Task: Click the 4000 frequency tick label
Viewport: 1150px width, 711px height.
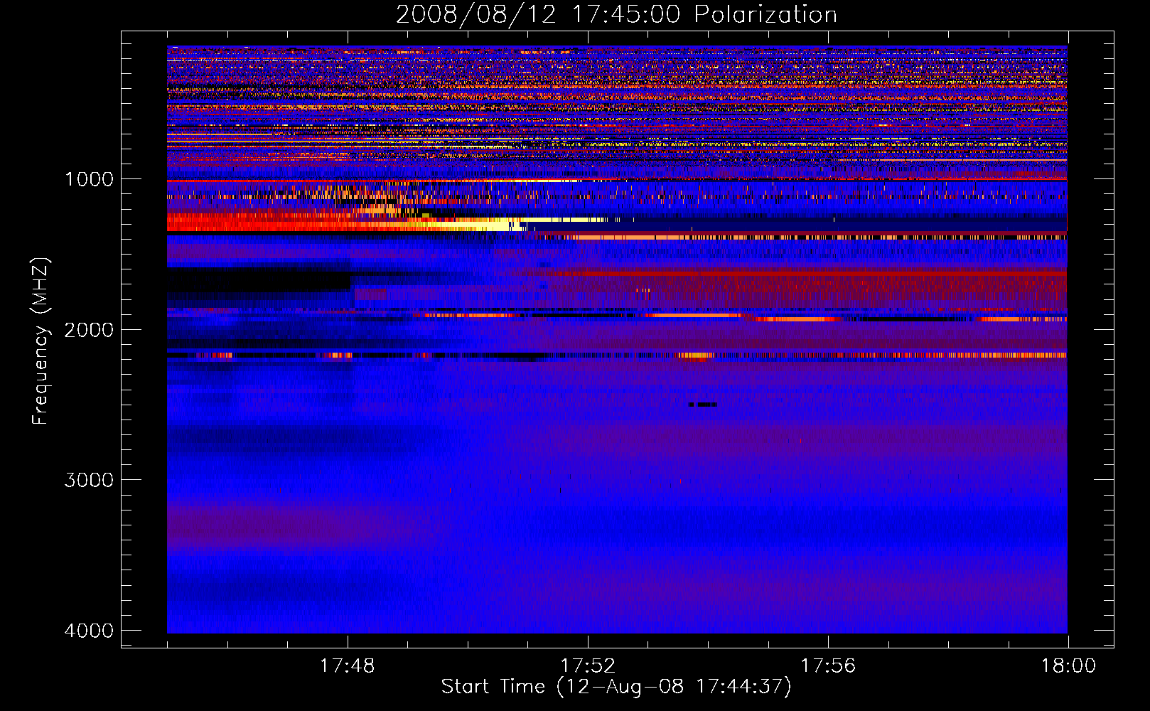Action: coord(89,630)
